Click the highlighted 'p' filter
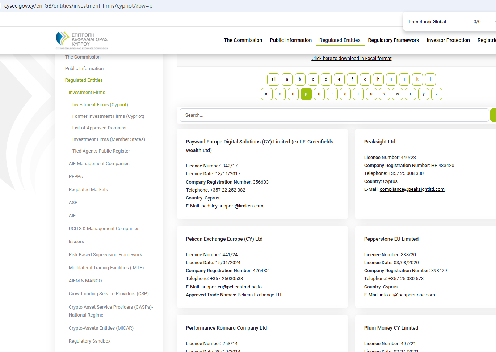Viewport: 496px width, 352px height. [x=306, y=94]
